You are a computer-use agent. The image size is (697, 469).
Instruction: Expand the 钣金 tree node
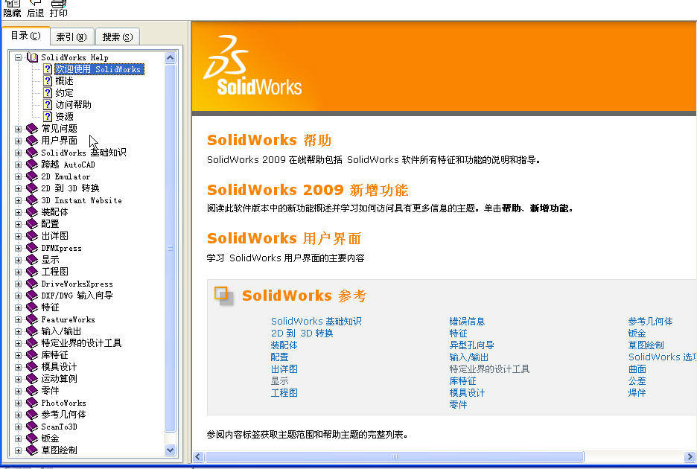pyautogui.click(x=18, y=438)
